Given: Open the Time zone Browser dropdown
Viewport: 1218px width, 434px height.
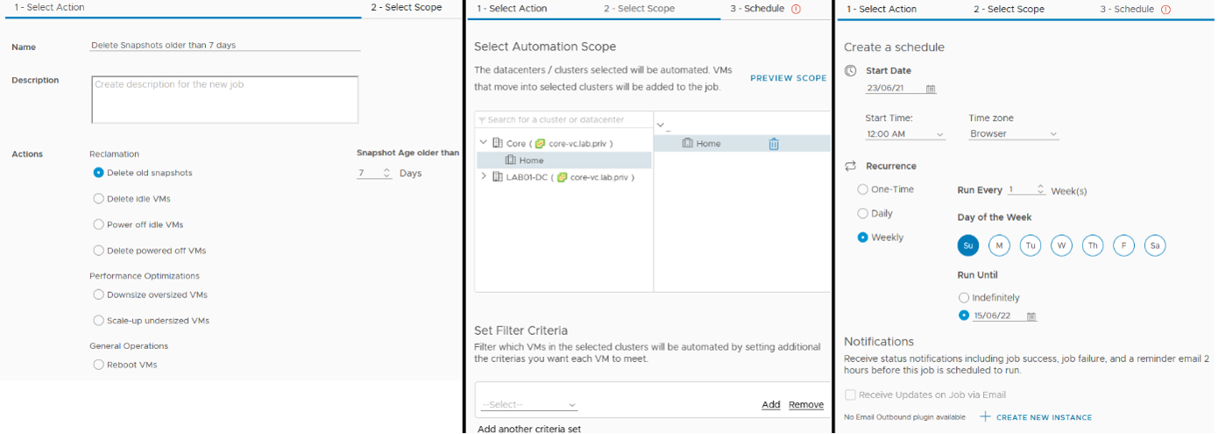Looking at the screenshot, I should (1014, 134).
